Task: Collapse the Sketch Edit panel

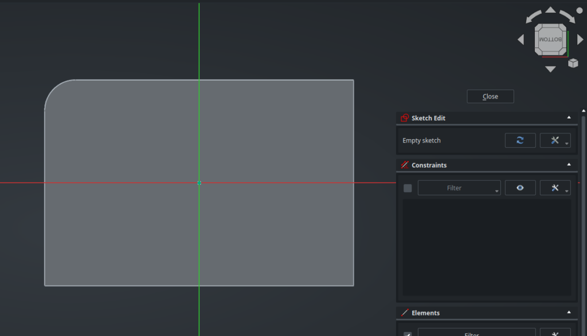Action: (x=569, y=117)
